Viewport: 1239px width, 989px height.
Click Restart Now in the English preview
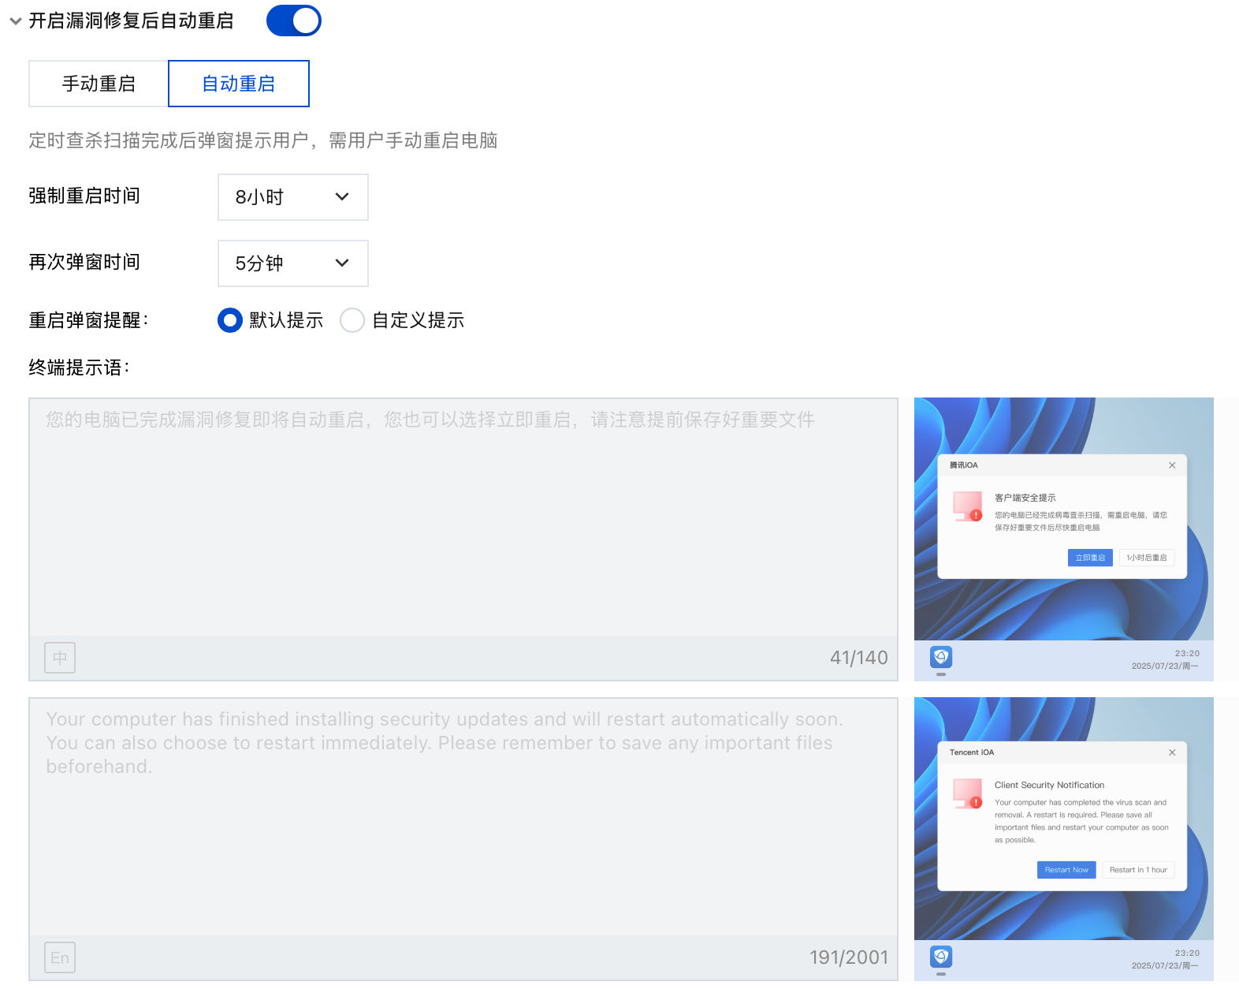pos(1066,870)
